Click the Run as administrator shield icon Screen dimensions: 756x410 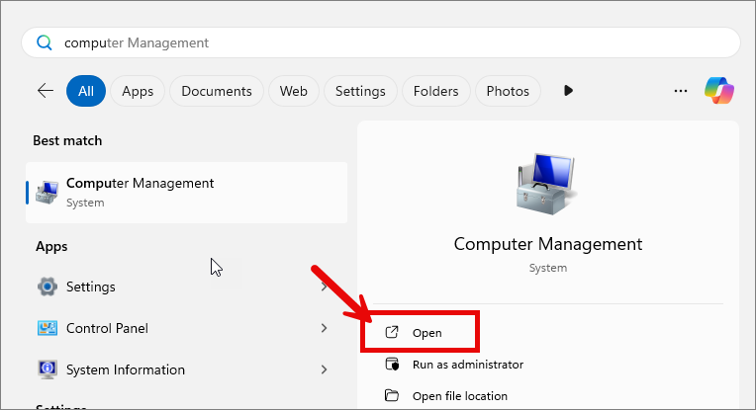point(392,365)
